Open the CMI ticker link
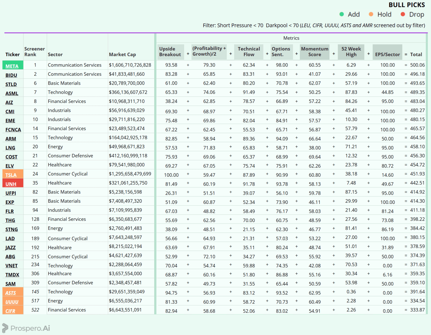 coord(10,112)
